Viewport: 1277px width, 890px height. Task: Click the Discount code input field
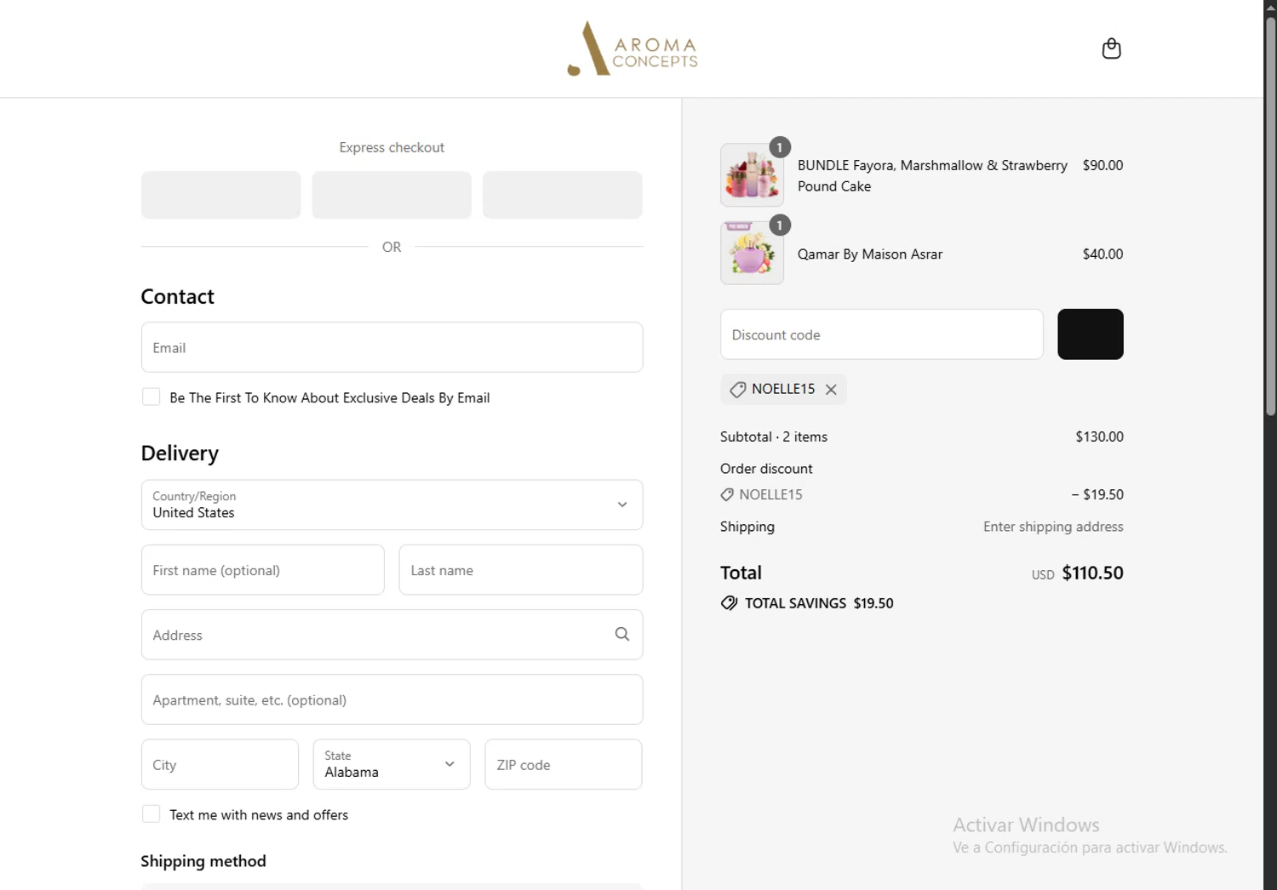pos(881,334)
